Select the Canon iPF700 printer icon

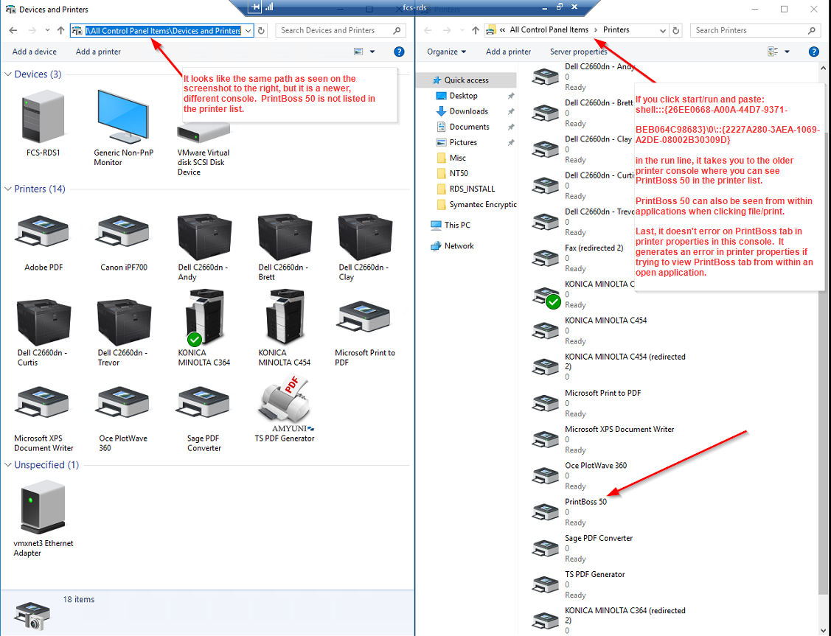click(x=123, y=231)
